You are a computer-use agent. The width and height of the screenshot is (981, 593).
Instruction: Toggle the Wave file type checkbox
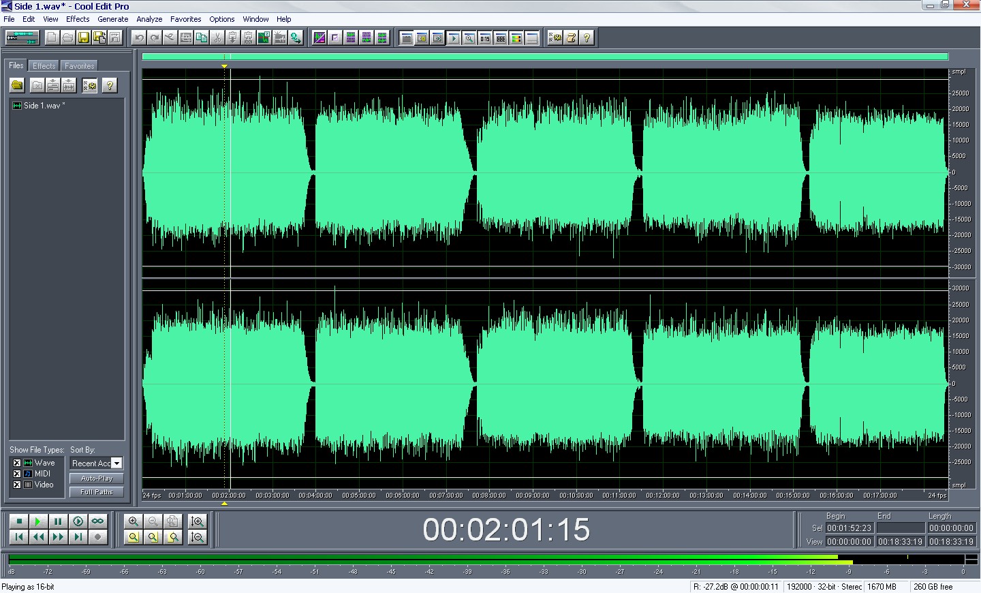click(x=17, y=463)
